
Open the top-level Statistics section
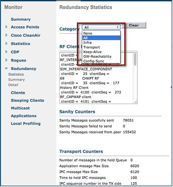click(x=20, y=44)
